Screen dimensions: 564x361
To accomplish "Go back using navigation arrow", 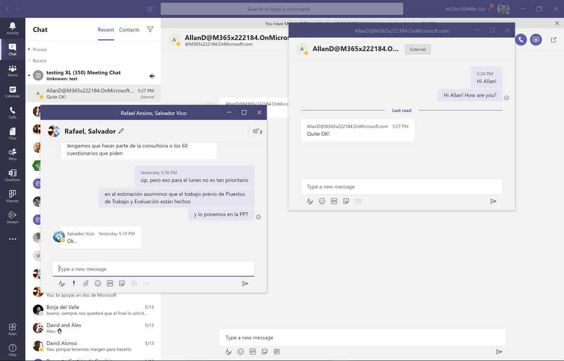I will (7, 9).
